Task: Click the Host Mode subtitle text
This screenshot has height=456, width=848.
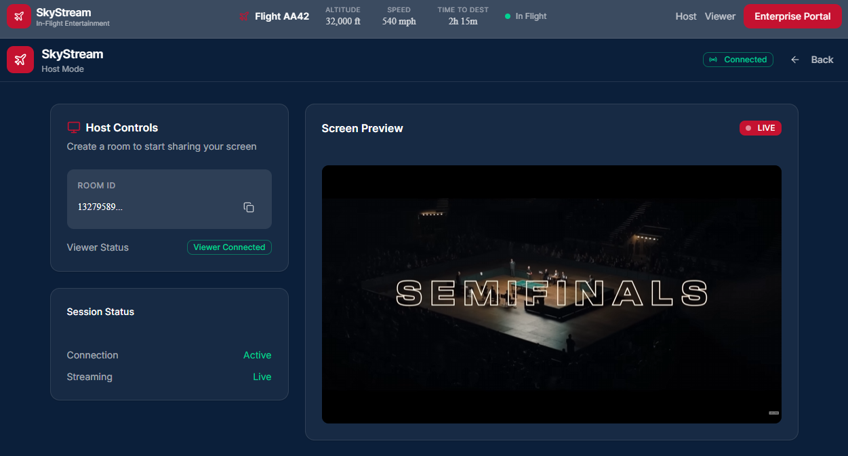Action: (x=63, y=69)
